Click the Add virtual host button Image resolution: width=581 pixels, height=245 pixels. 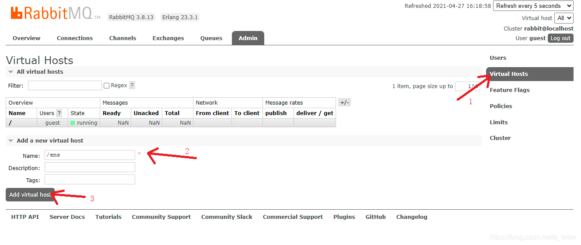30,194
